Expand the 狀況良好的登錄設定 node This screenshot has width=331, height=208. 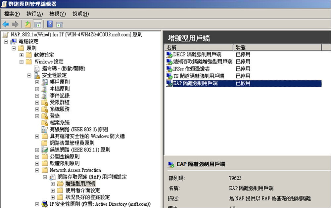click(53, 197)
